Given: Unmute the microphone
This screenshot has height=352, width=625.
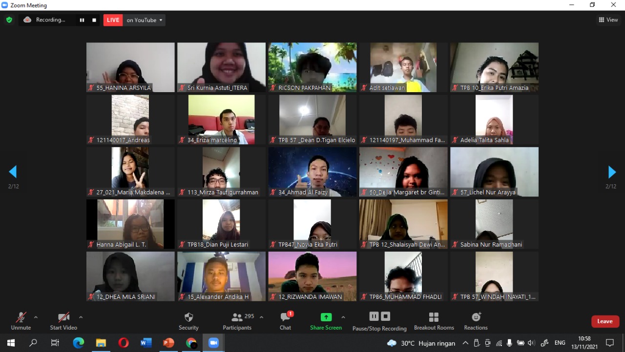Looking at the screenshot, I should tap(21, 321).
